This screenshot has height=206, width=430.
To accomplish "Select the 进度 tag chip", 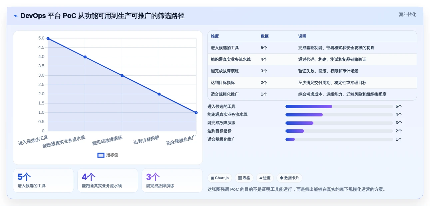I will [265, 178].
